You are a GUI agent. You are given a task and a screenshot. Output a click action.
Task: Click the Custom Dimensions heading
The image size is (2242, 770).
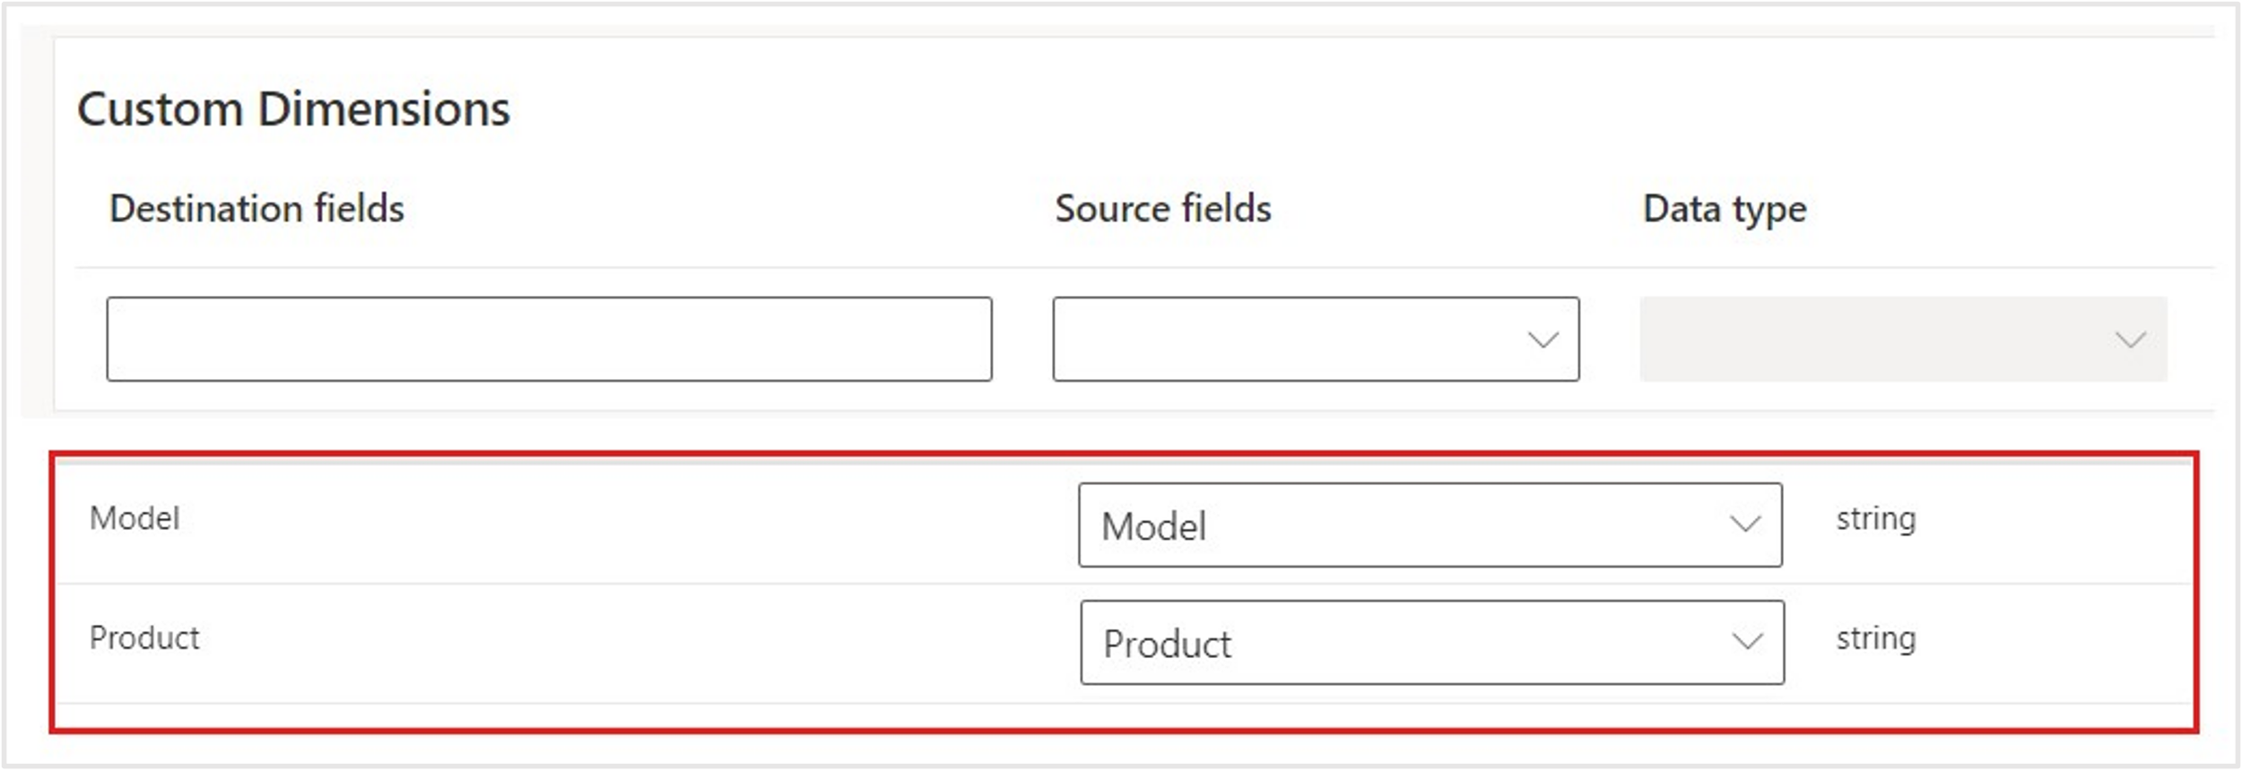tap(293, 109)
